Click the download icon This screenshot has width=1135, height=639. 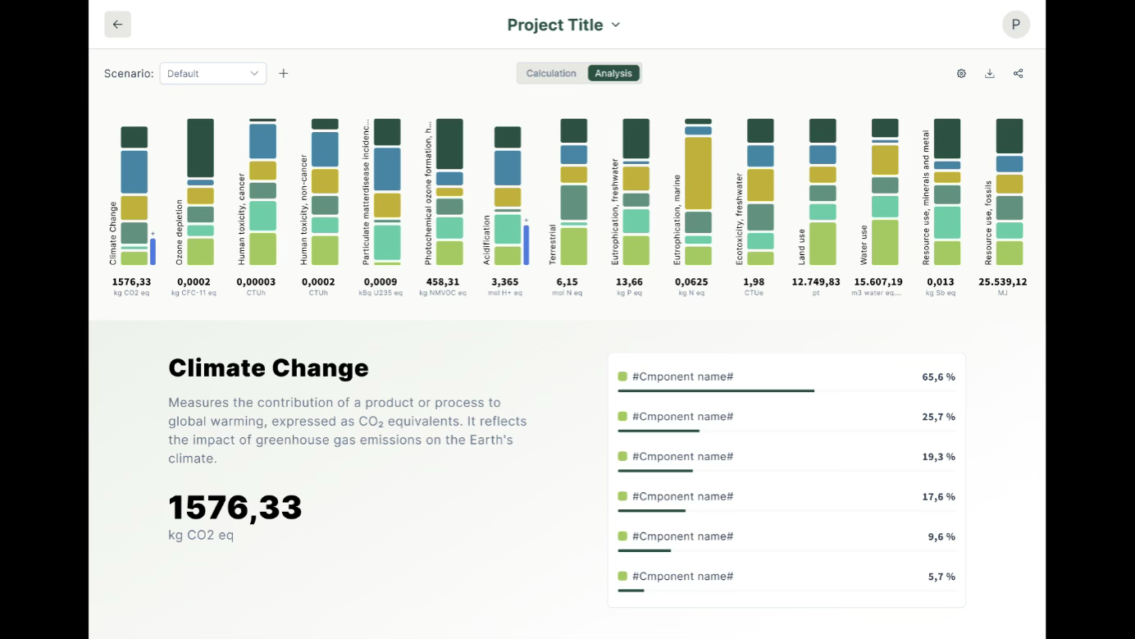[x=990, y=73]
